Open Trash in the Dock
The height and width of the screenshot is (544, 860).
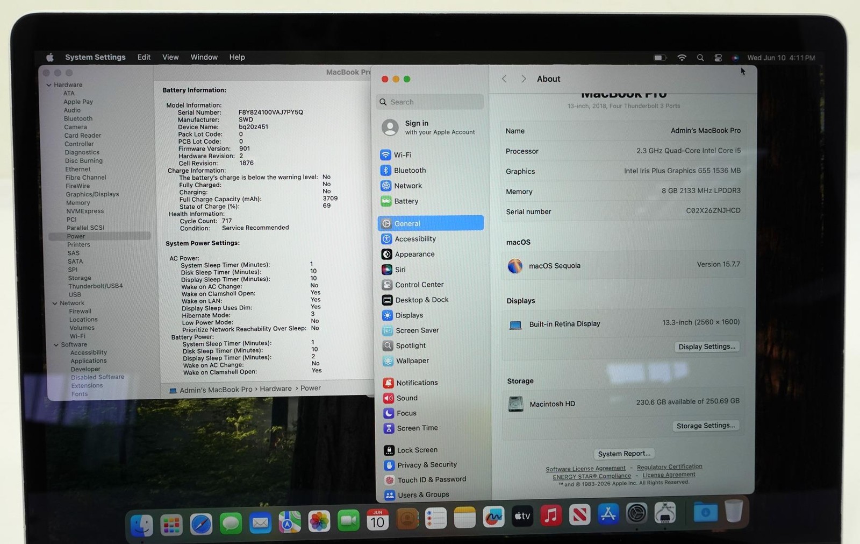tap(734, 511)
